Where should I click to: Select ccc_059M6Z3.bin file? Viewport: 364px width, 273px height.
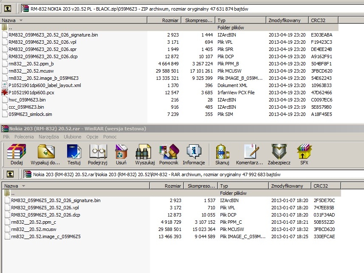26,107
